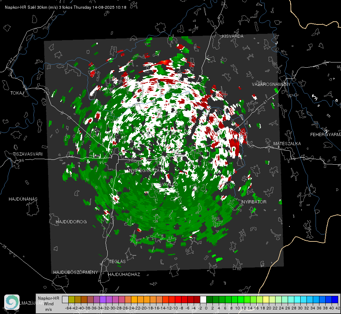Click the HAJDÚBÖSZÖRMÉNY city label

pos(76,272)
